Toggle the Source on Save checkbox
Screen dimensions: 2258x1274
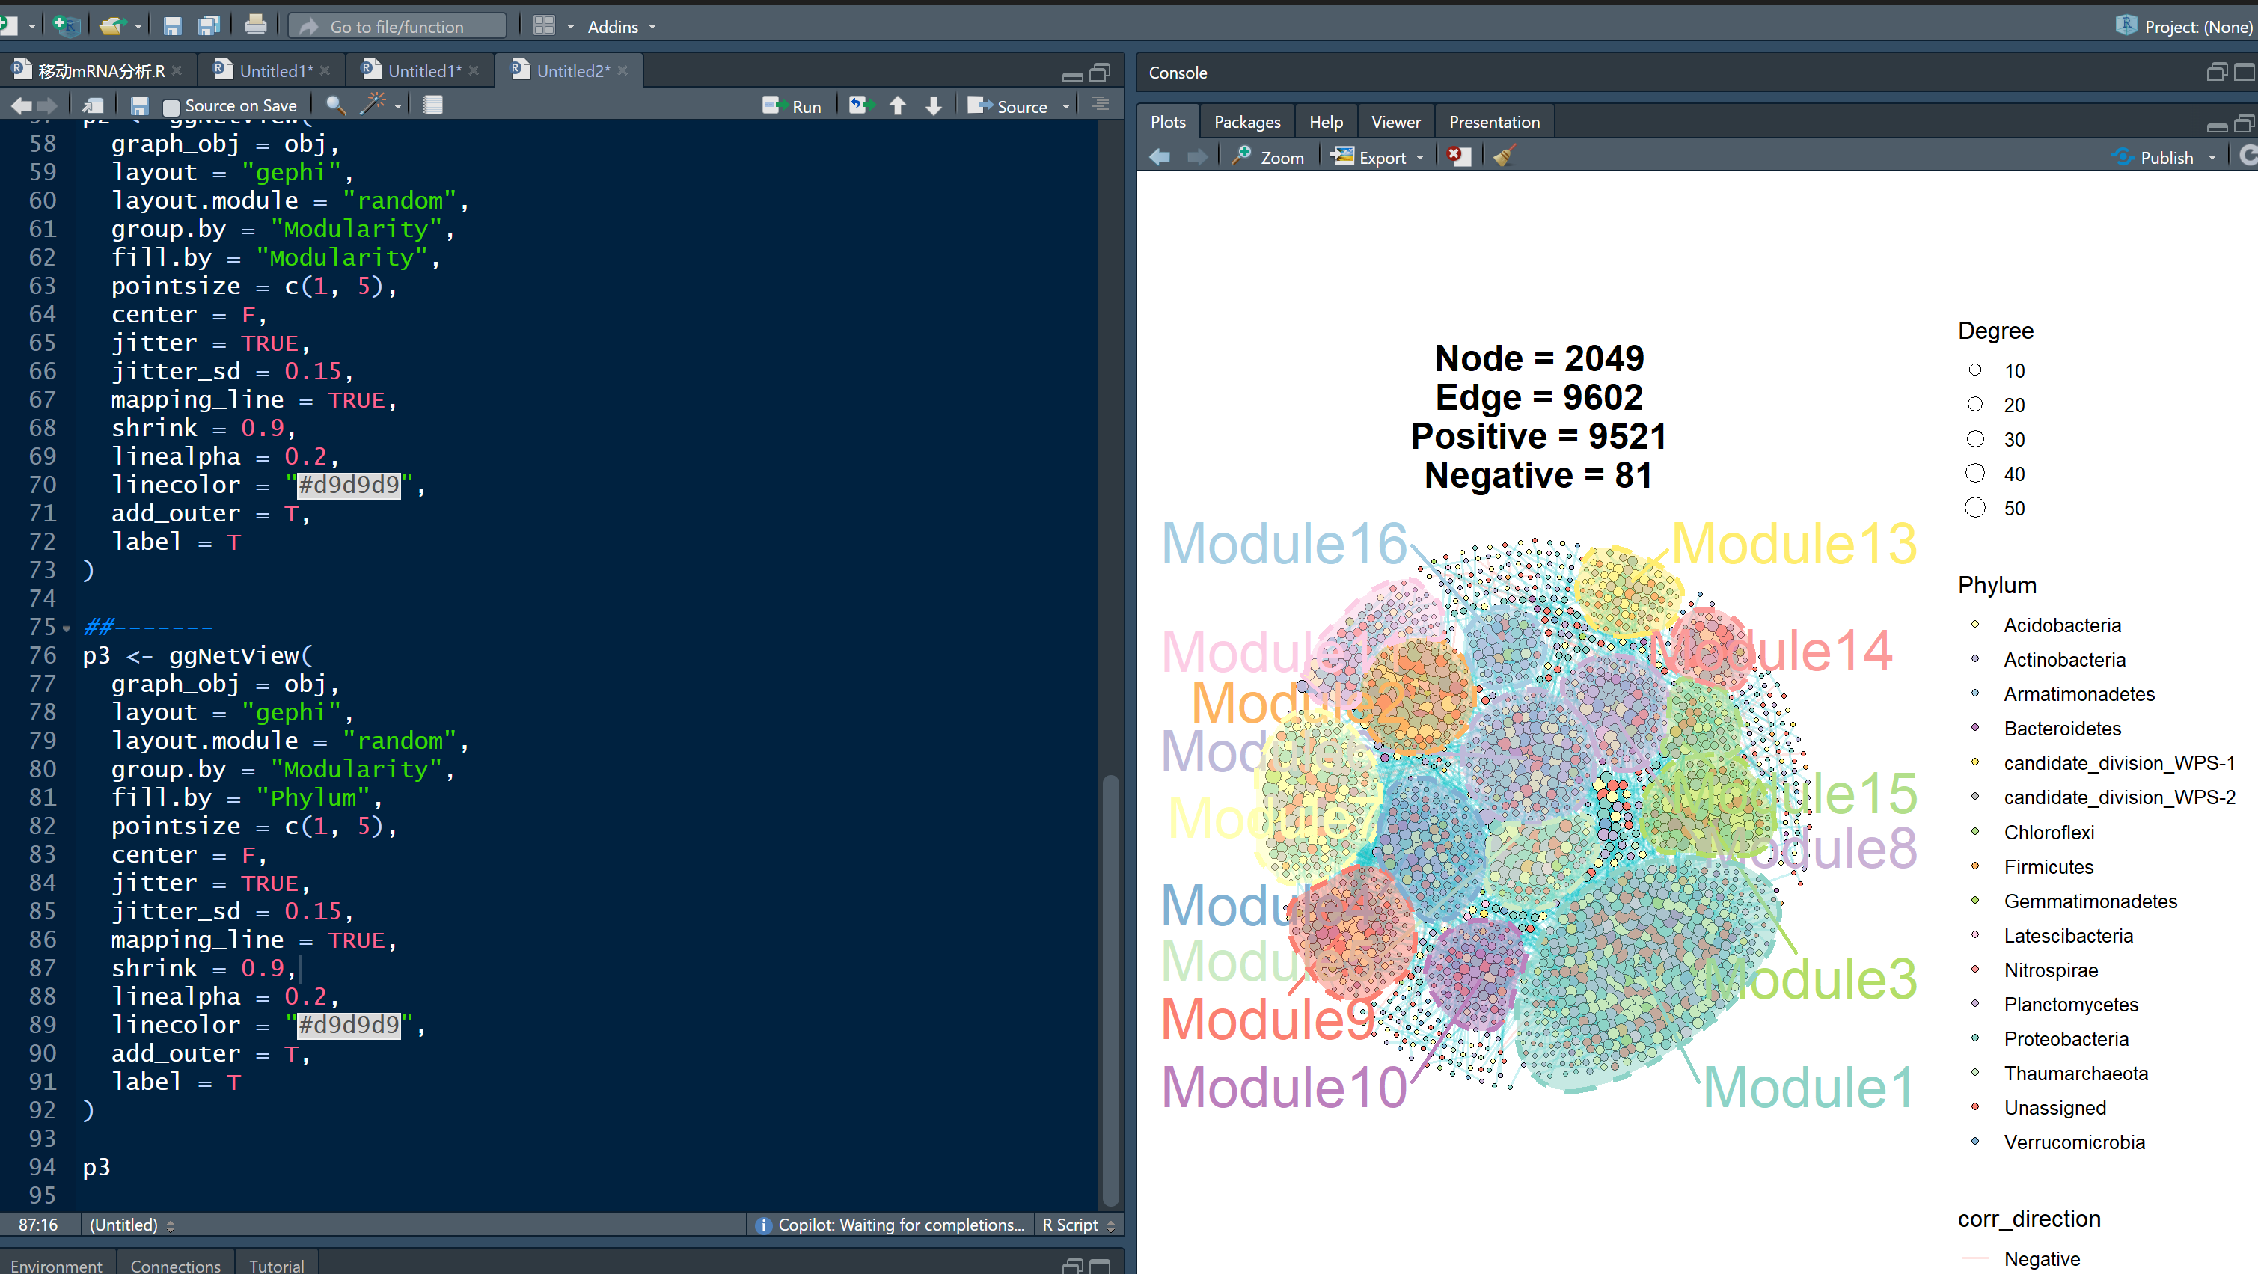(x=172, y=107)
